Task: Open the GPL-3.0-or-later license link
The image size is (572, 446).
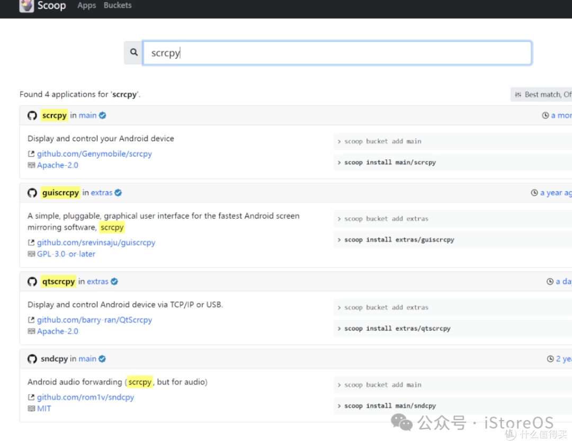Action: pyautogui.click(x=66, y=254)
